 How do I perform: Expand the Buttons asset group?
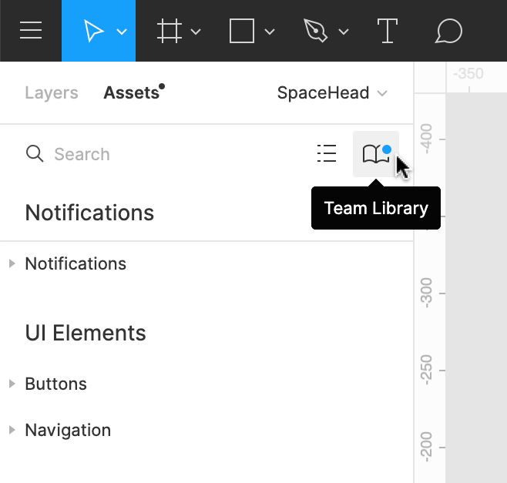(x=12, y=384)
